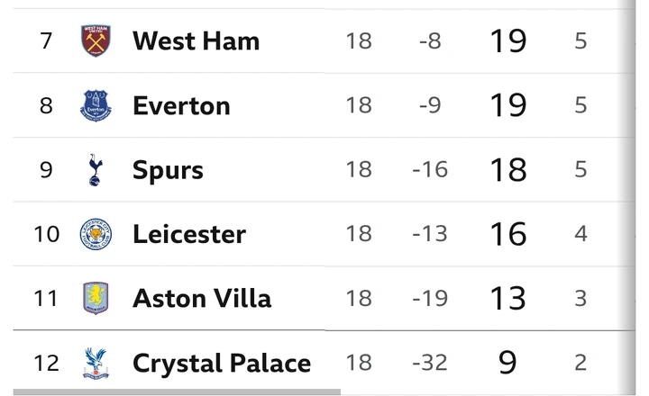Viewport: 649px width, 396px height.
Task: Click the Spurs cockerel crest
Action: click(96, 169)
